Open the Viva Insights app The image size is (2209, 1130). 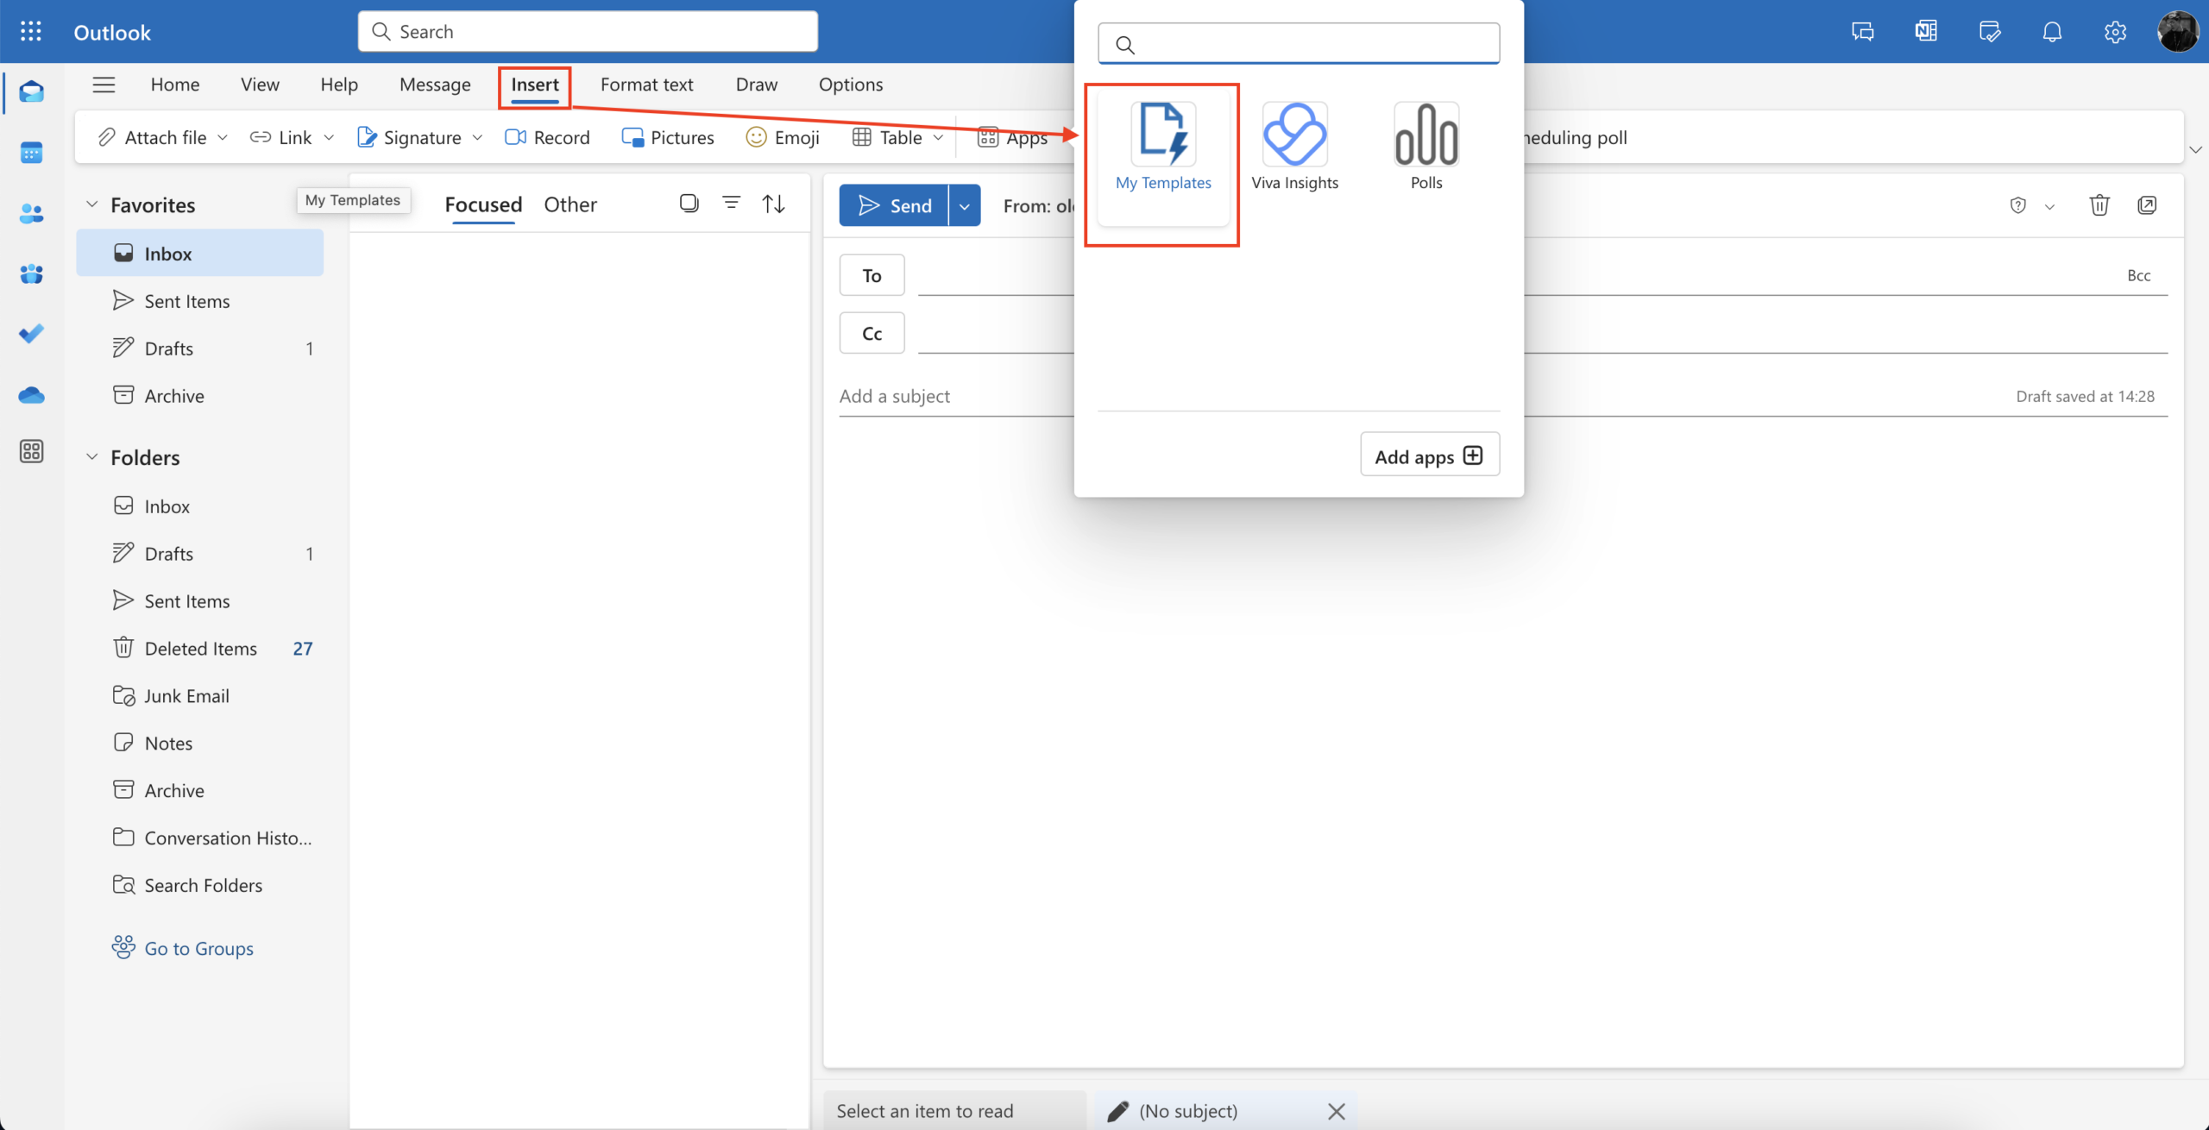[1294, 147]
